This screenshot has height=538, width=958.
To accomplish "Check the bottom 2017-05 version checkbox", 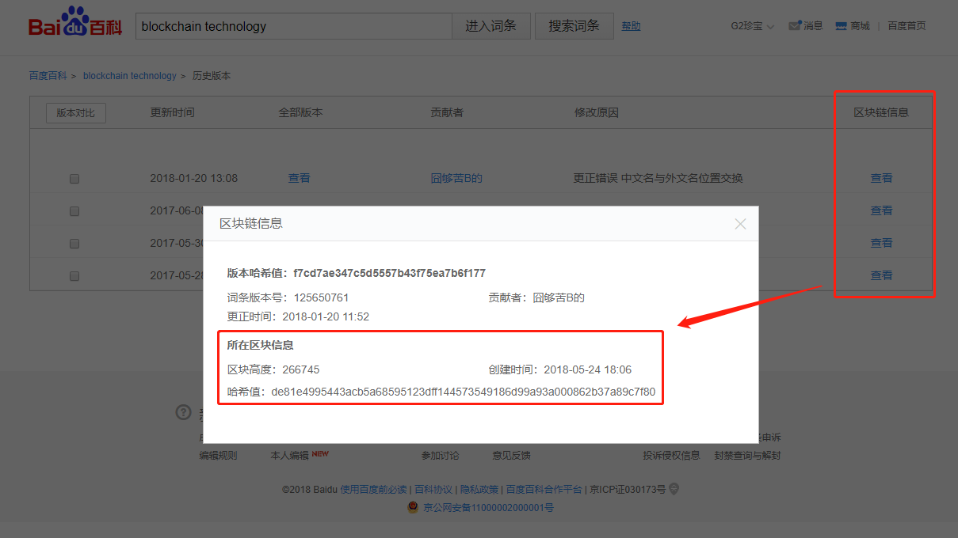I will [74, 275].
